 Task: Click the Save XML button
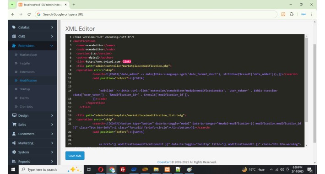click(x=75, y=156)
